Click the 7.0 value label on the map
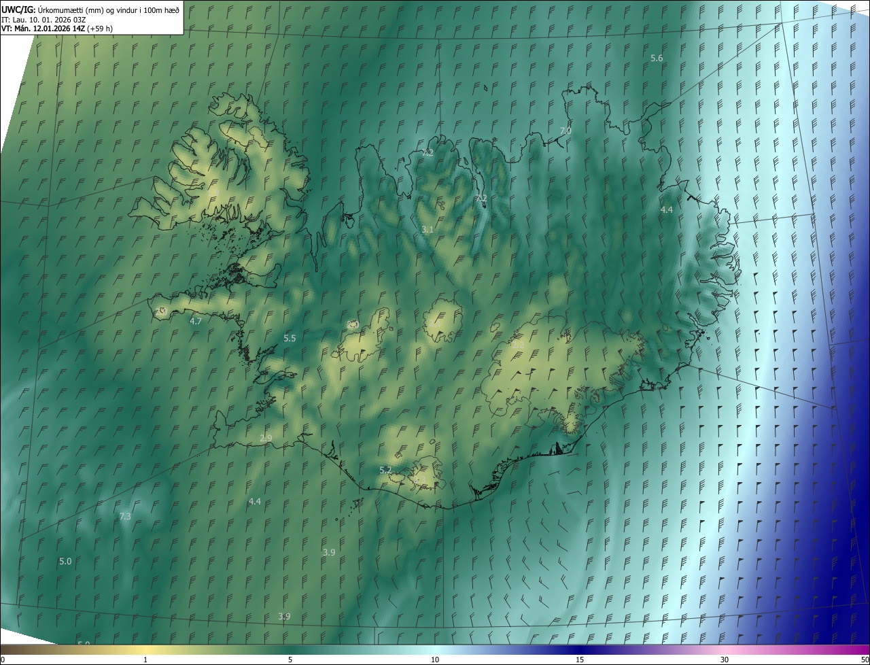 click(565, 131)
